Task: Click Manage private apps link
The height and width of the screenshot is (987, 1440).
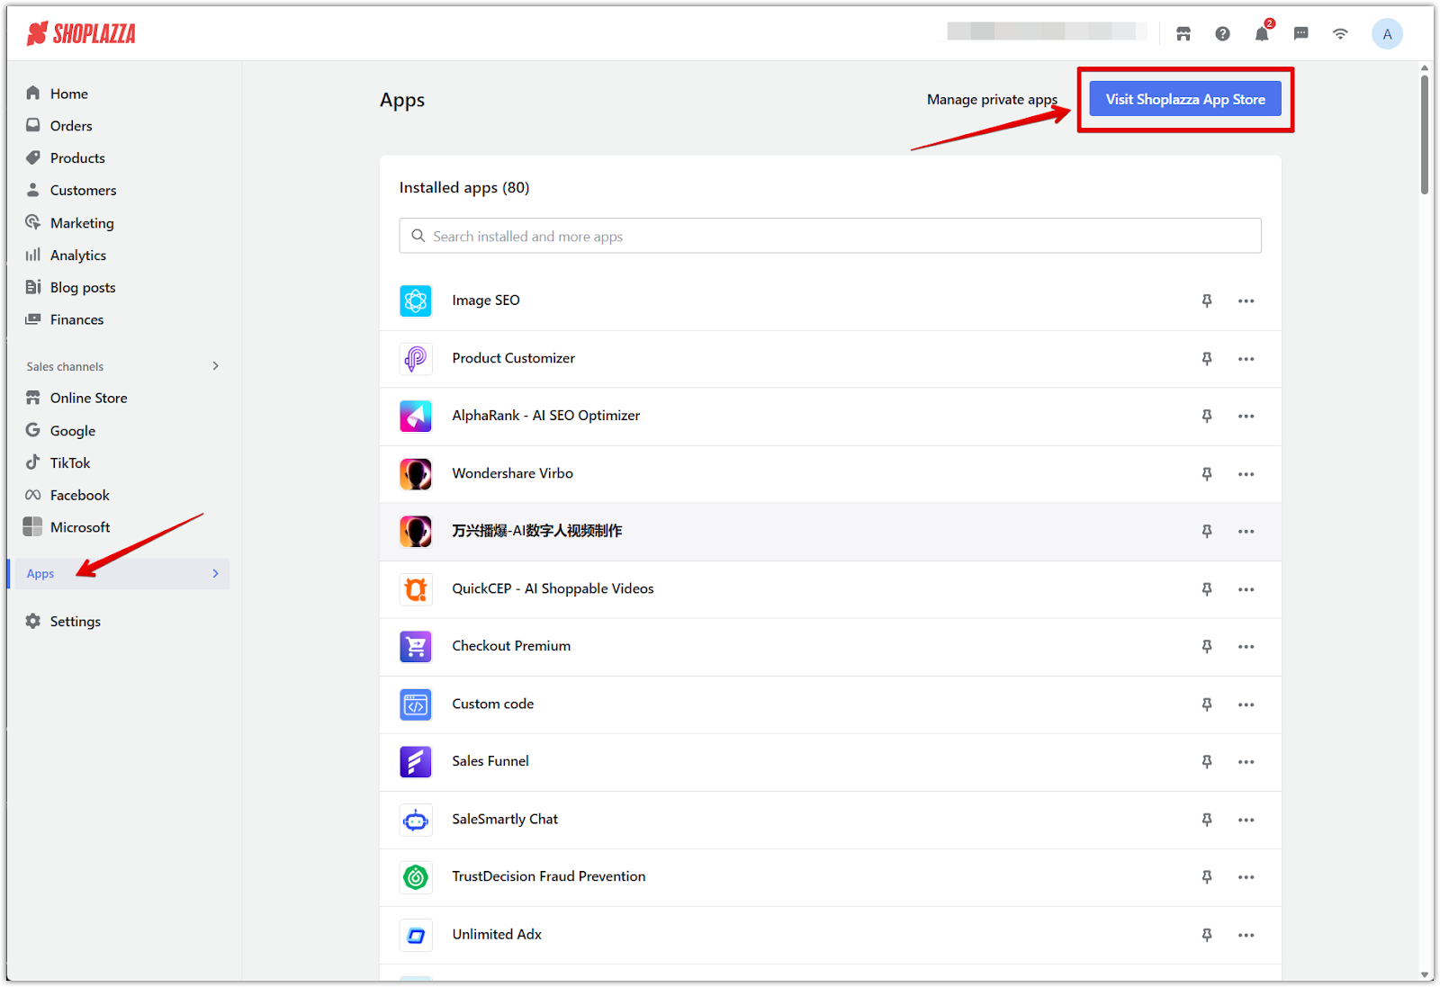Action: tap(992, 99)
